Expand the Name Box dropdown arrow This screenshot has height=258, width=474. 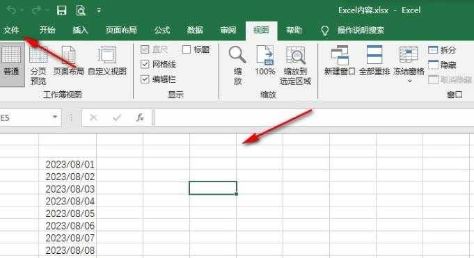(x=55, y=117)
